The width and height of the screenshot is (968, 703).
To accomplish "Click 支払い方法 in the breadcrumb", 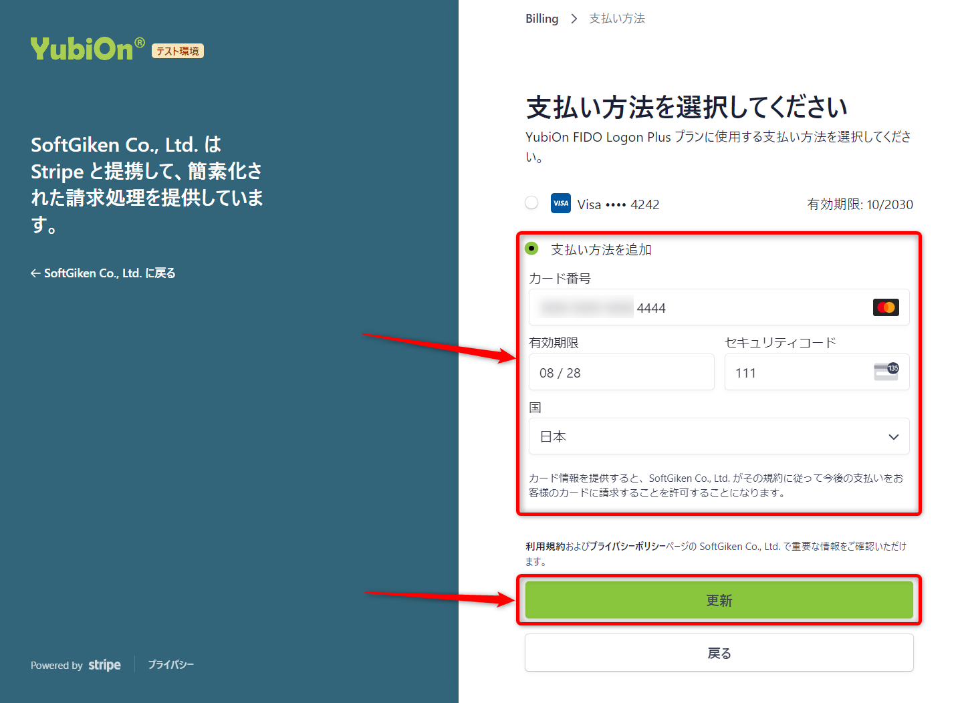I will (616, 19).
